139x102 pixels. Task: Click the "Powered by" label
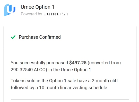(31, 14)
